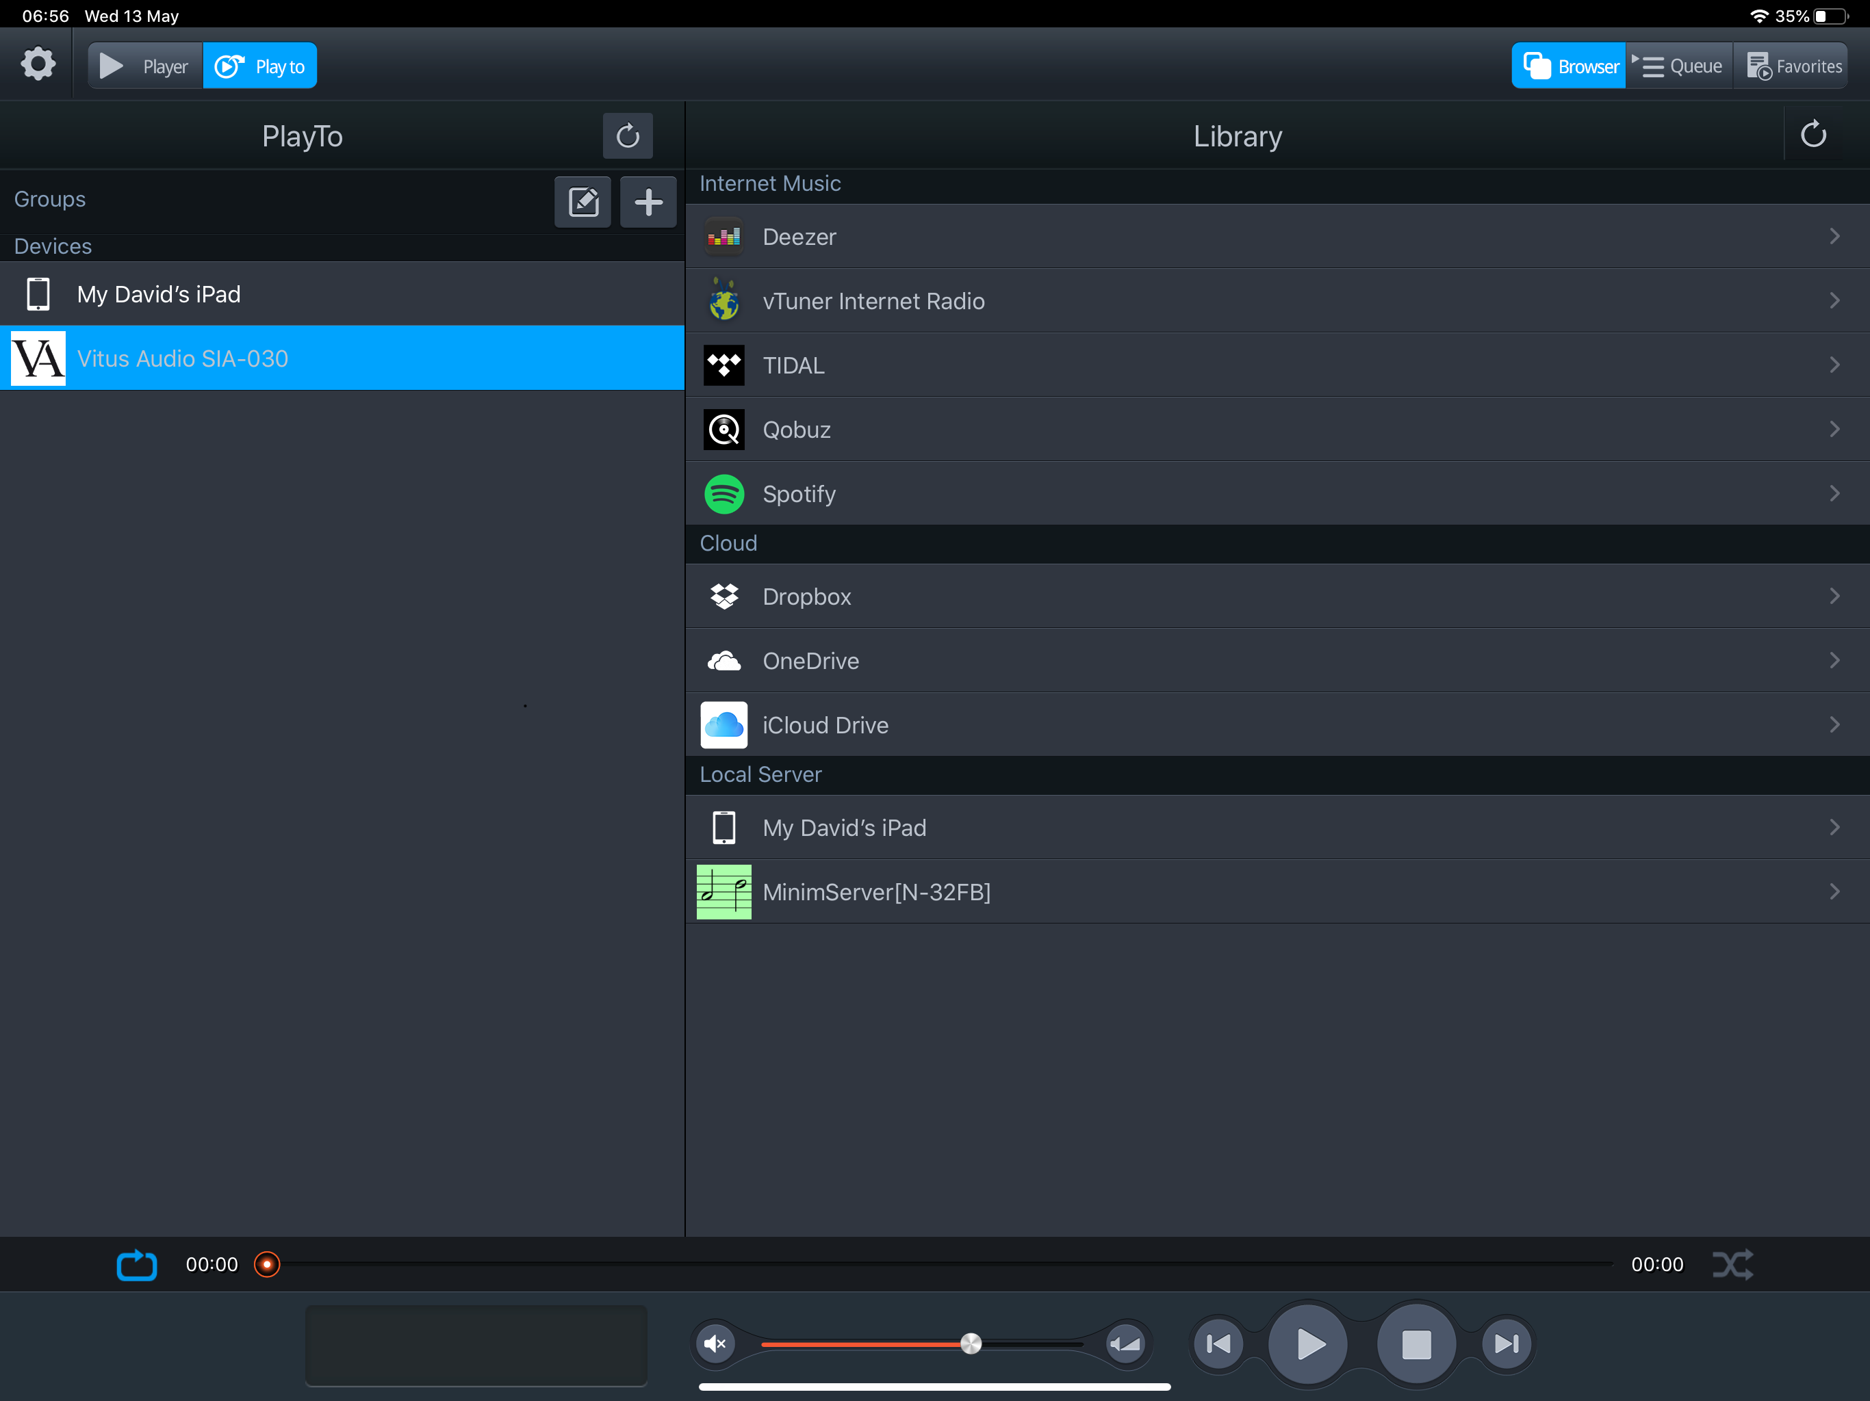Open the Spotify row chevron
1870x1401 pixels.
(x=1834, y=493)
